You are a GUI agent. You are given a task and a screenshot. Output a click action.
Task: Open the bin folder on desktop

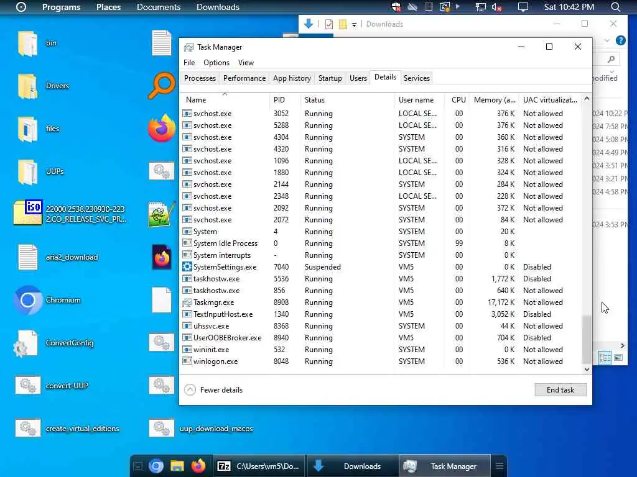[x=27, y=43]
